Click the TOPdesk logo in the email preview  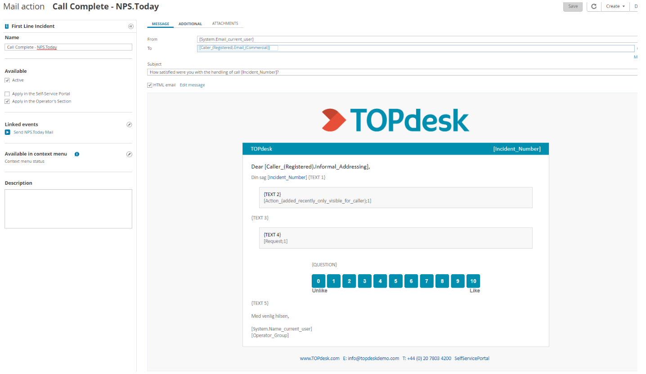(395, 120)
